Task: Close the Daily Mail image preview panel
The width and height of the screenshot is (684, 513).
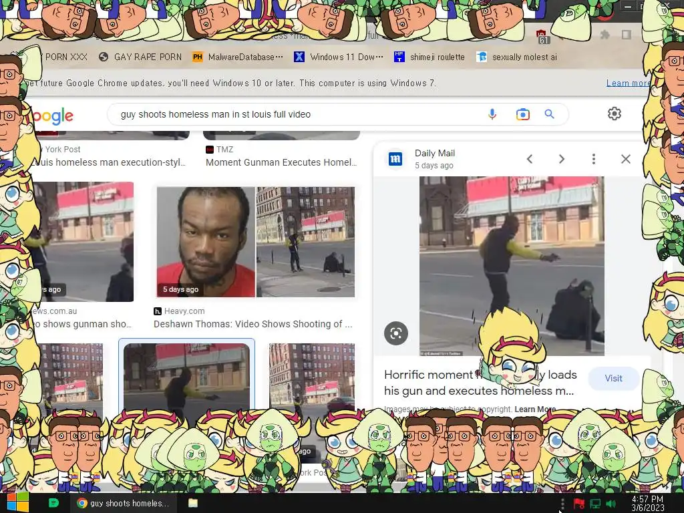Action: tap(625, 159)
